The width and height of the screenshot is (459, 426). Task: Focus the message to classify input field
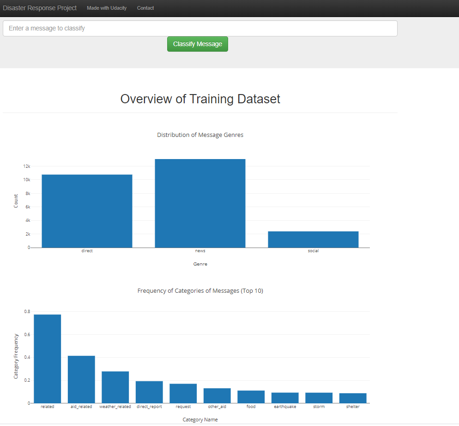200,28
